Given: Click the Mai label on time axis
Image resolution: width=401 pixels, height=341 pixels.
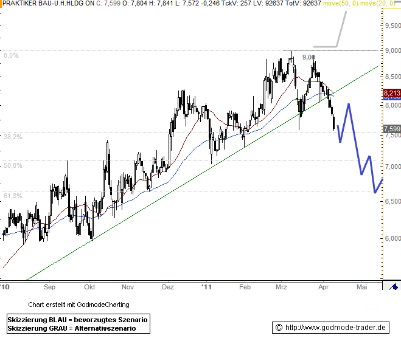Looking at the screenshot, I should pos(362,287).
